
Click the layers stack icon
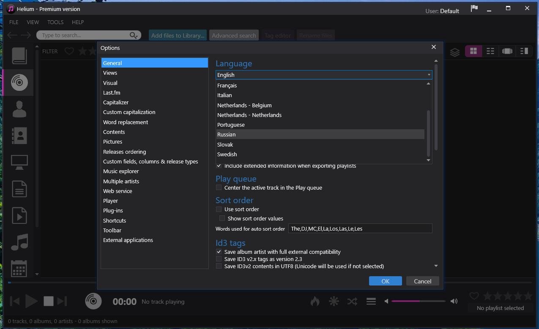tap(455, 52)
